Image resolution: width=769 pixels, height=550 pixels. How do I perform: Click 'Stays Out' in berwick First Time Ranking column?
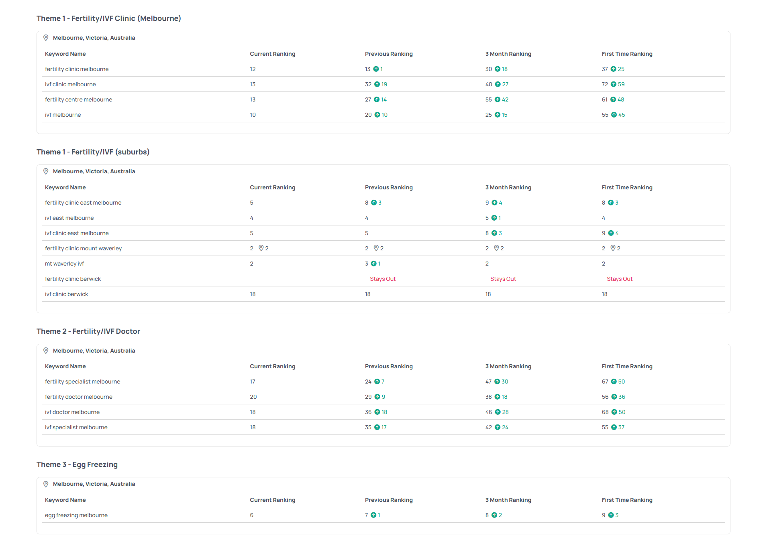click(619, 279)
